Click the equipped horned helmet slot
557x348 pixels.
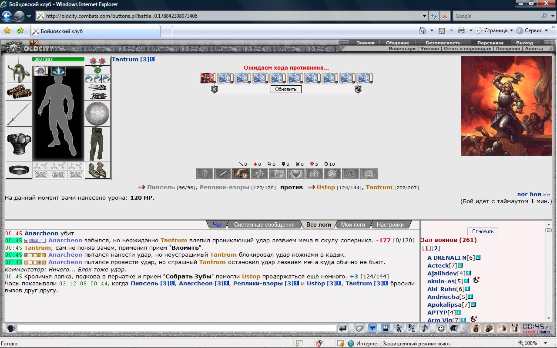point(19,70)
